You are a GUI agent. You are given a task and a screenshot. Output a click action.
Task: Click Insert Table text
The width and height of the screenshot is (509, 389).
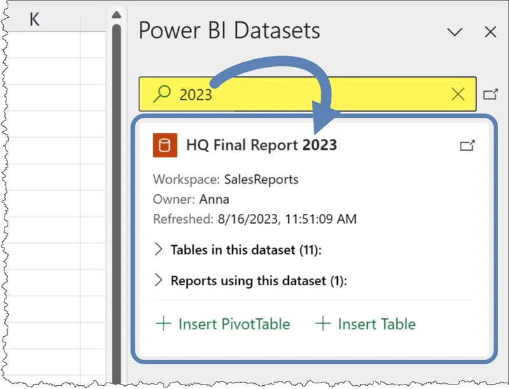[x=377, y=323]
